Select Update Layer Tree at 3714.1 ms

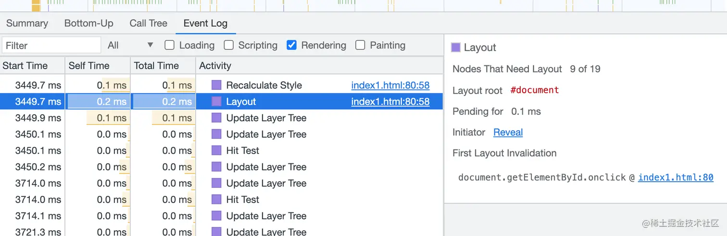coord(221,216)
